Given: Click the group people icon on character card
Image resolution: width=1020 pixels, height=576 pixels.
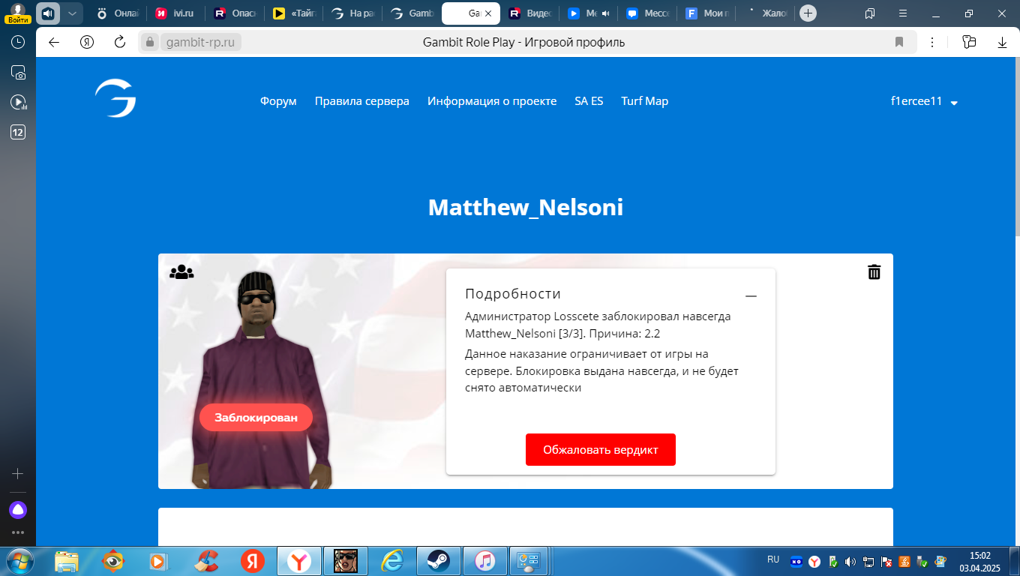Looking at the screenshot, I should coord(181,272).
